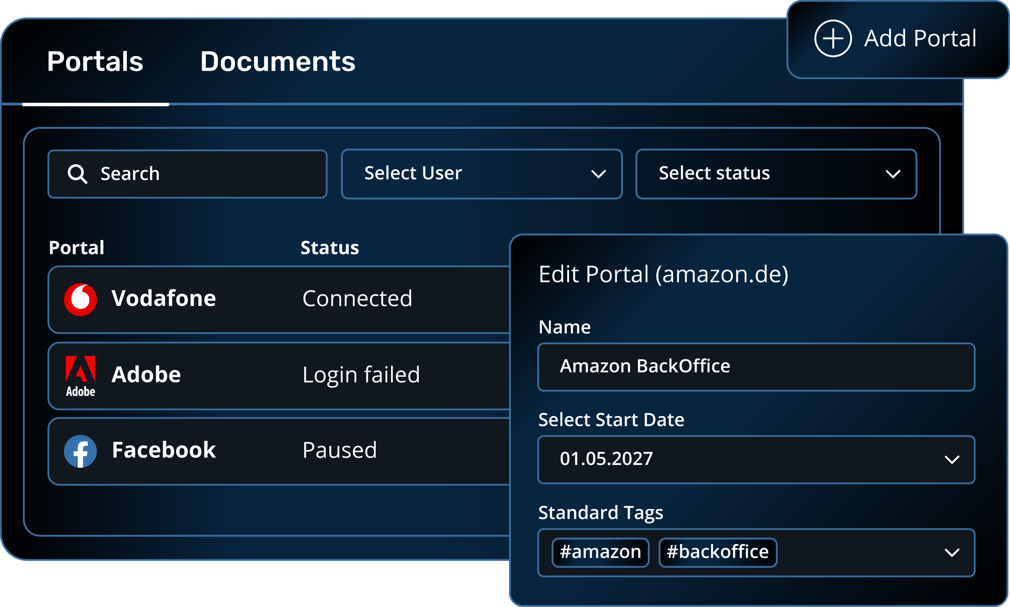Switch to the Documents tab
This screenshot has width=1010, height=607.
pos(278,61)
